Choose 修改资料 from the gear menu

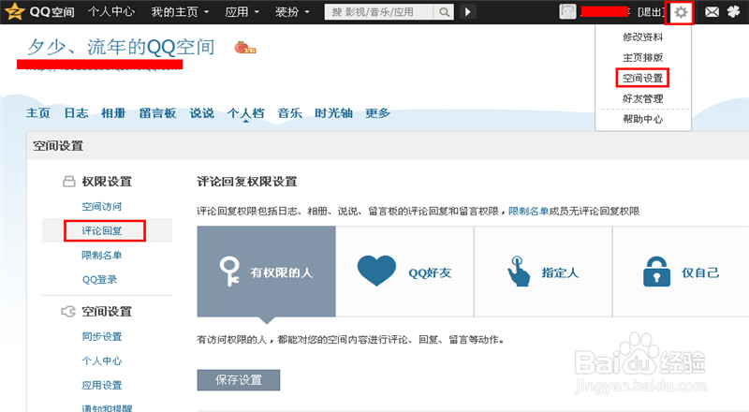(x=642, y=37)
